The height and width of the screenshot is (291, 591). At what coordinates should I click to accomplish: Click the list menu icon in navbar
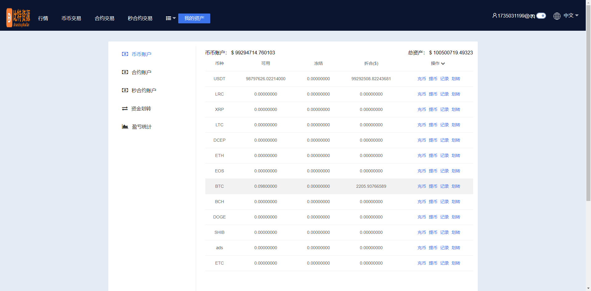tap(168, 18)
